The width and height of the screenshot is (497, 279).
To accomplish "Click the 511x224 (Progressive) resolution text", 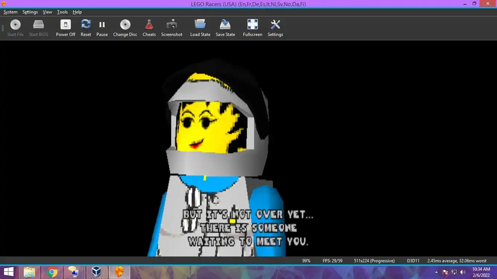I will pyautogui.click(x=374, y=261).
